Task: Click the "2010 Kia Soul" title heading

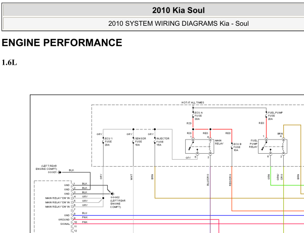Action: (x=179, y=10)
